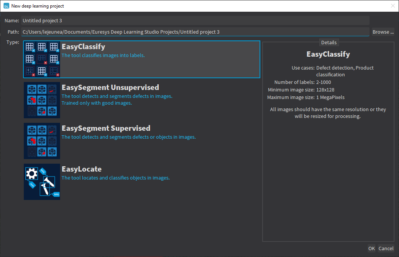Click the EasySegment Supervised thumbnail icon

42,141
